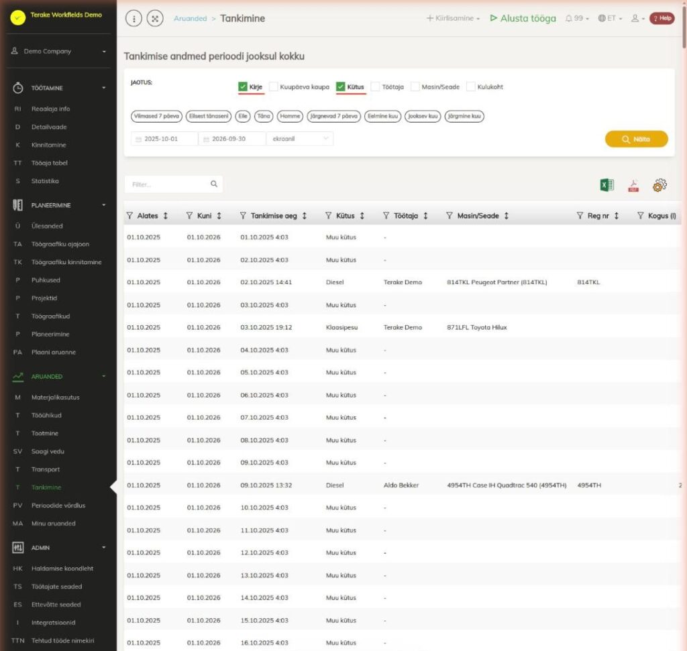Click the 2025-10-01 start date field

pyautogui.click(x=164, y=139)
